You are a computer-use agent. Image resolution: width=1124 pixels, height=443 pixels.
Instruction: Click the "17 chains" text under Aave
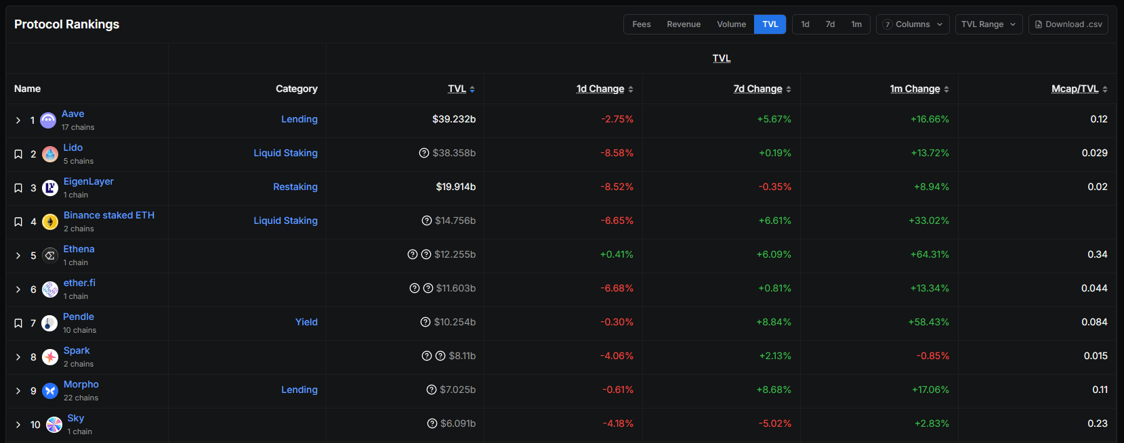point(78,127)
